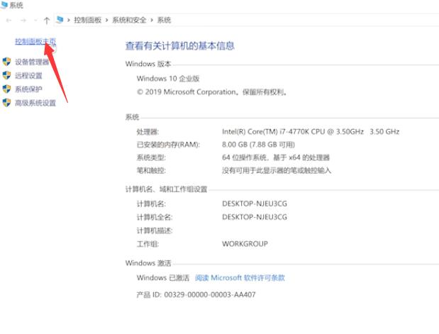Open 远程设置 link
Screen dimensions: 439x334
pyautogui.click(x=28, y=76)
